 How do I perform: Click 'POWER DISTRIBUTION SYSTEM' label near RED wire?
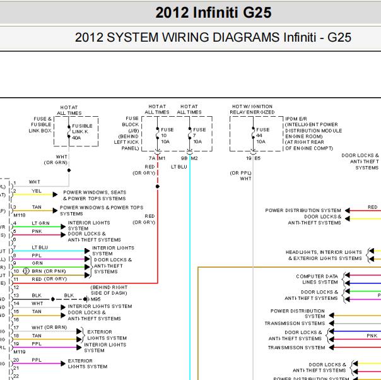click(x=303, y=210)
